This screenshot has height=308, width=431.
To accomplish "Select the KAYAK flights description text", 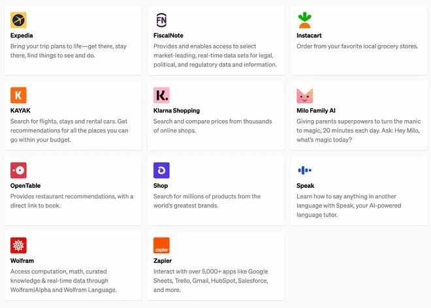I will click(69, 131).
